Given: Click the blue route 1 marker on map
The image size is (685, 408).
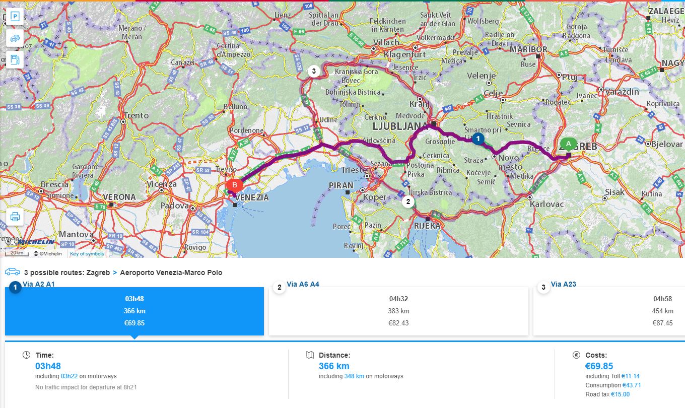Looking at the screenshot, I should click(x=478, y=138).
